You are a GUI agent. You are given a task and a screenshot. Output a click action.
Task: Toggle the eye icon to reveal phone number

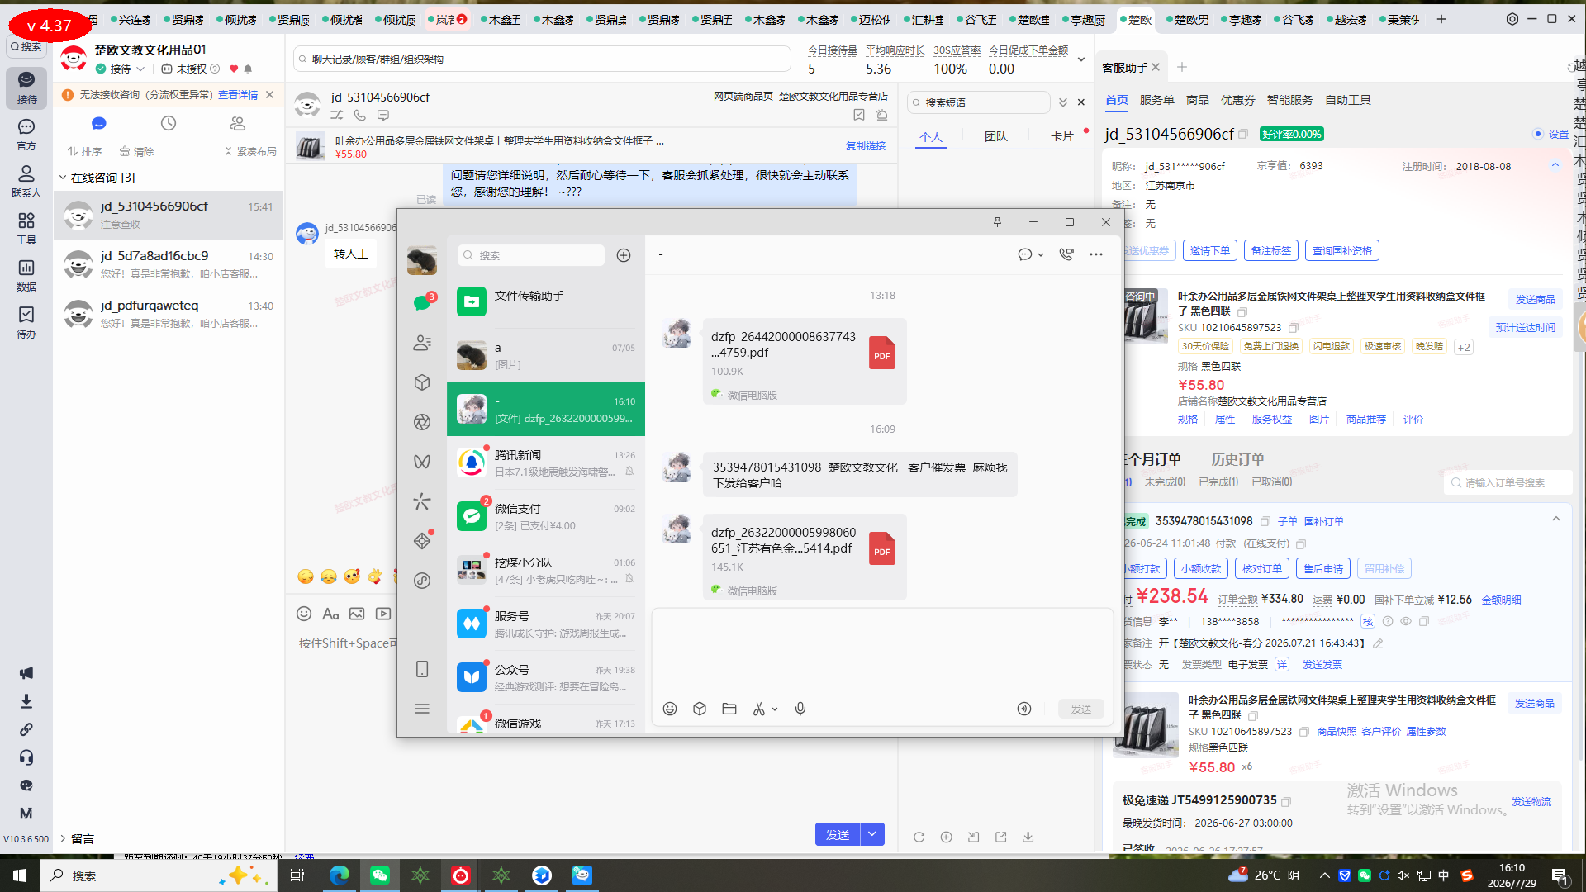1405,621
